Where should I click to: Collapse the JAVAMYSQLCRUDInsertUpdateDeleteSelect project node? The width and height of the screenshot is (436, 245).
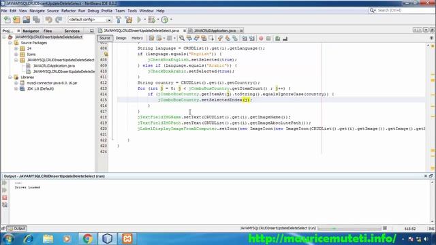point(4,37)
